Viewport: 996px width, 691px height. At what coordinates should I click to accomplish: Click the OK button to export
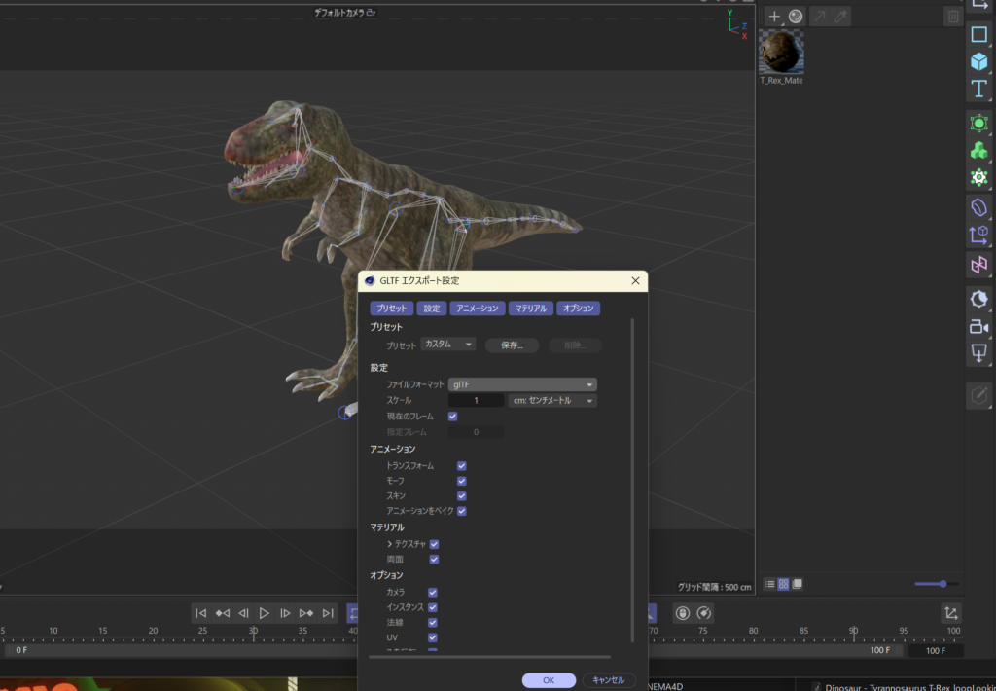[x=549, y=680]
